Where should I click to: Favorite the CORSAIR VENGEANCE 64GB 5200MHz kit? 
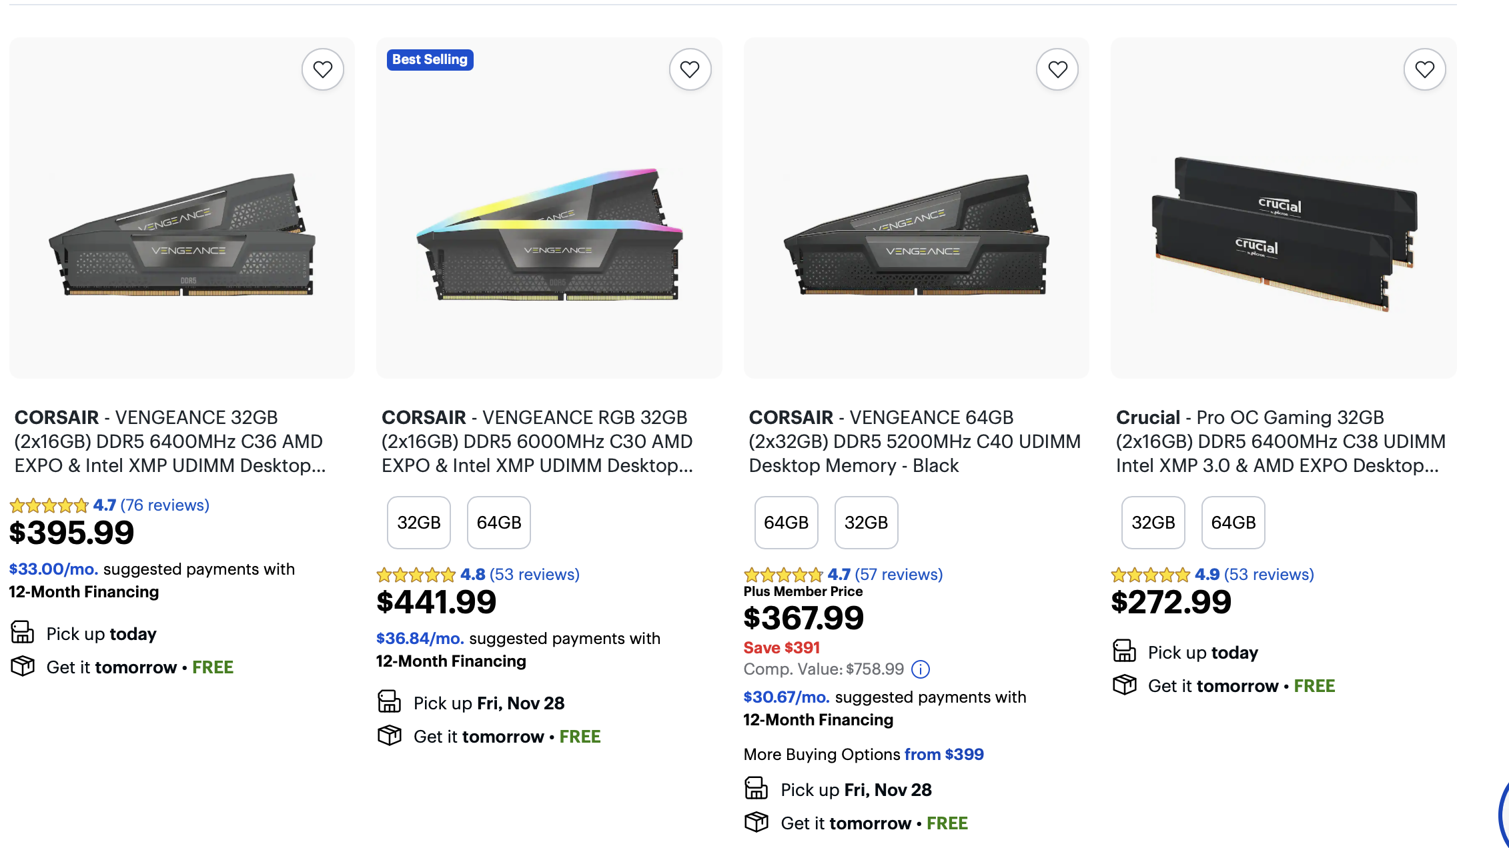[x=1057, y=69]
